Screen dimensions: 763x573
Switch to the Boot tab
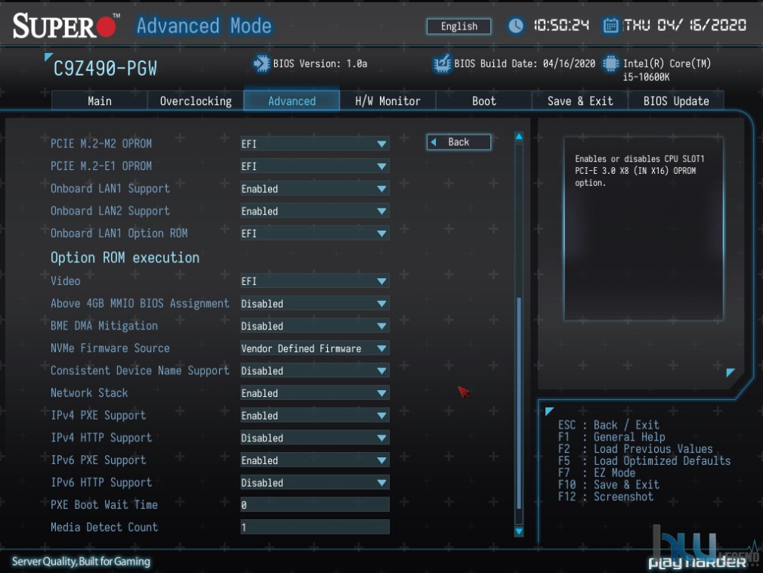tap(483, 101)
